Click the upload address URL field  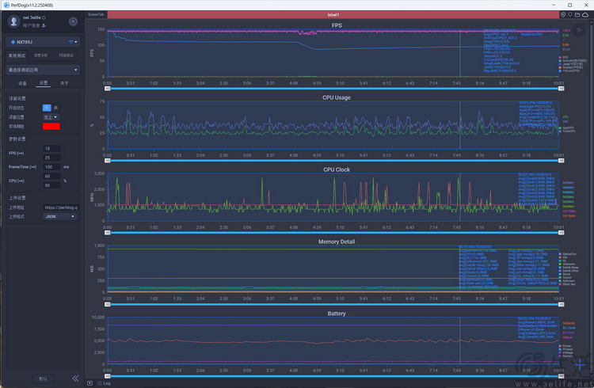click(61, 207)
